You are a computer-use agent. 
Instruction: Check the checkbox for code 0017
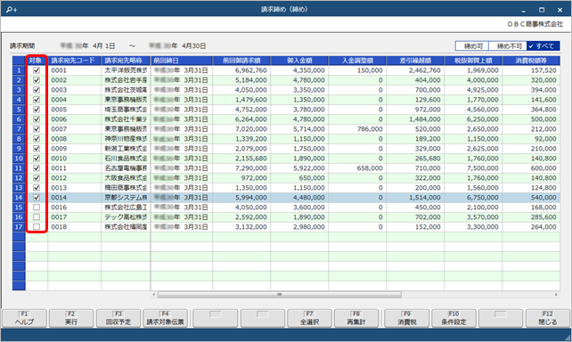point(37,217)
